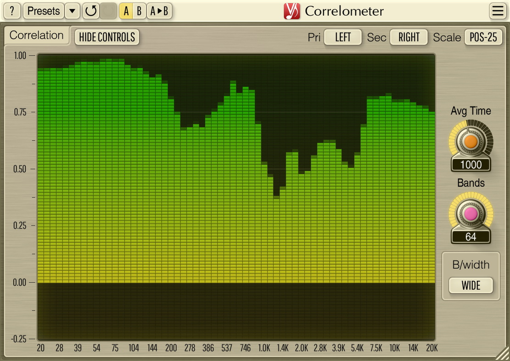Open help via the ? icon
Screen dimensions: 510x361
[11, 11]
